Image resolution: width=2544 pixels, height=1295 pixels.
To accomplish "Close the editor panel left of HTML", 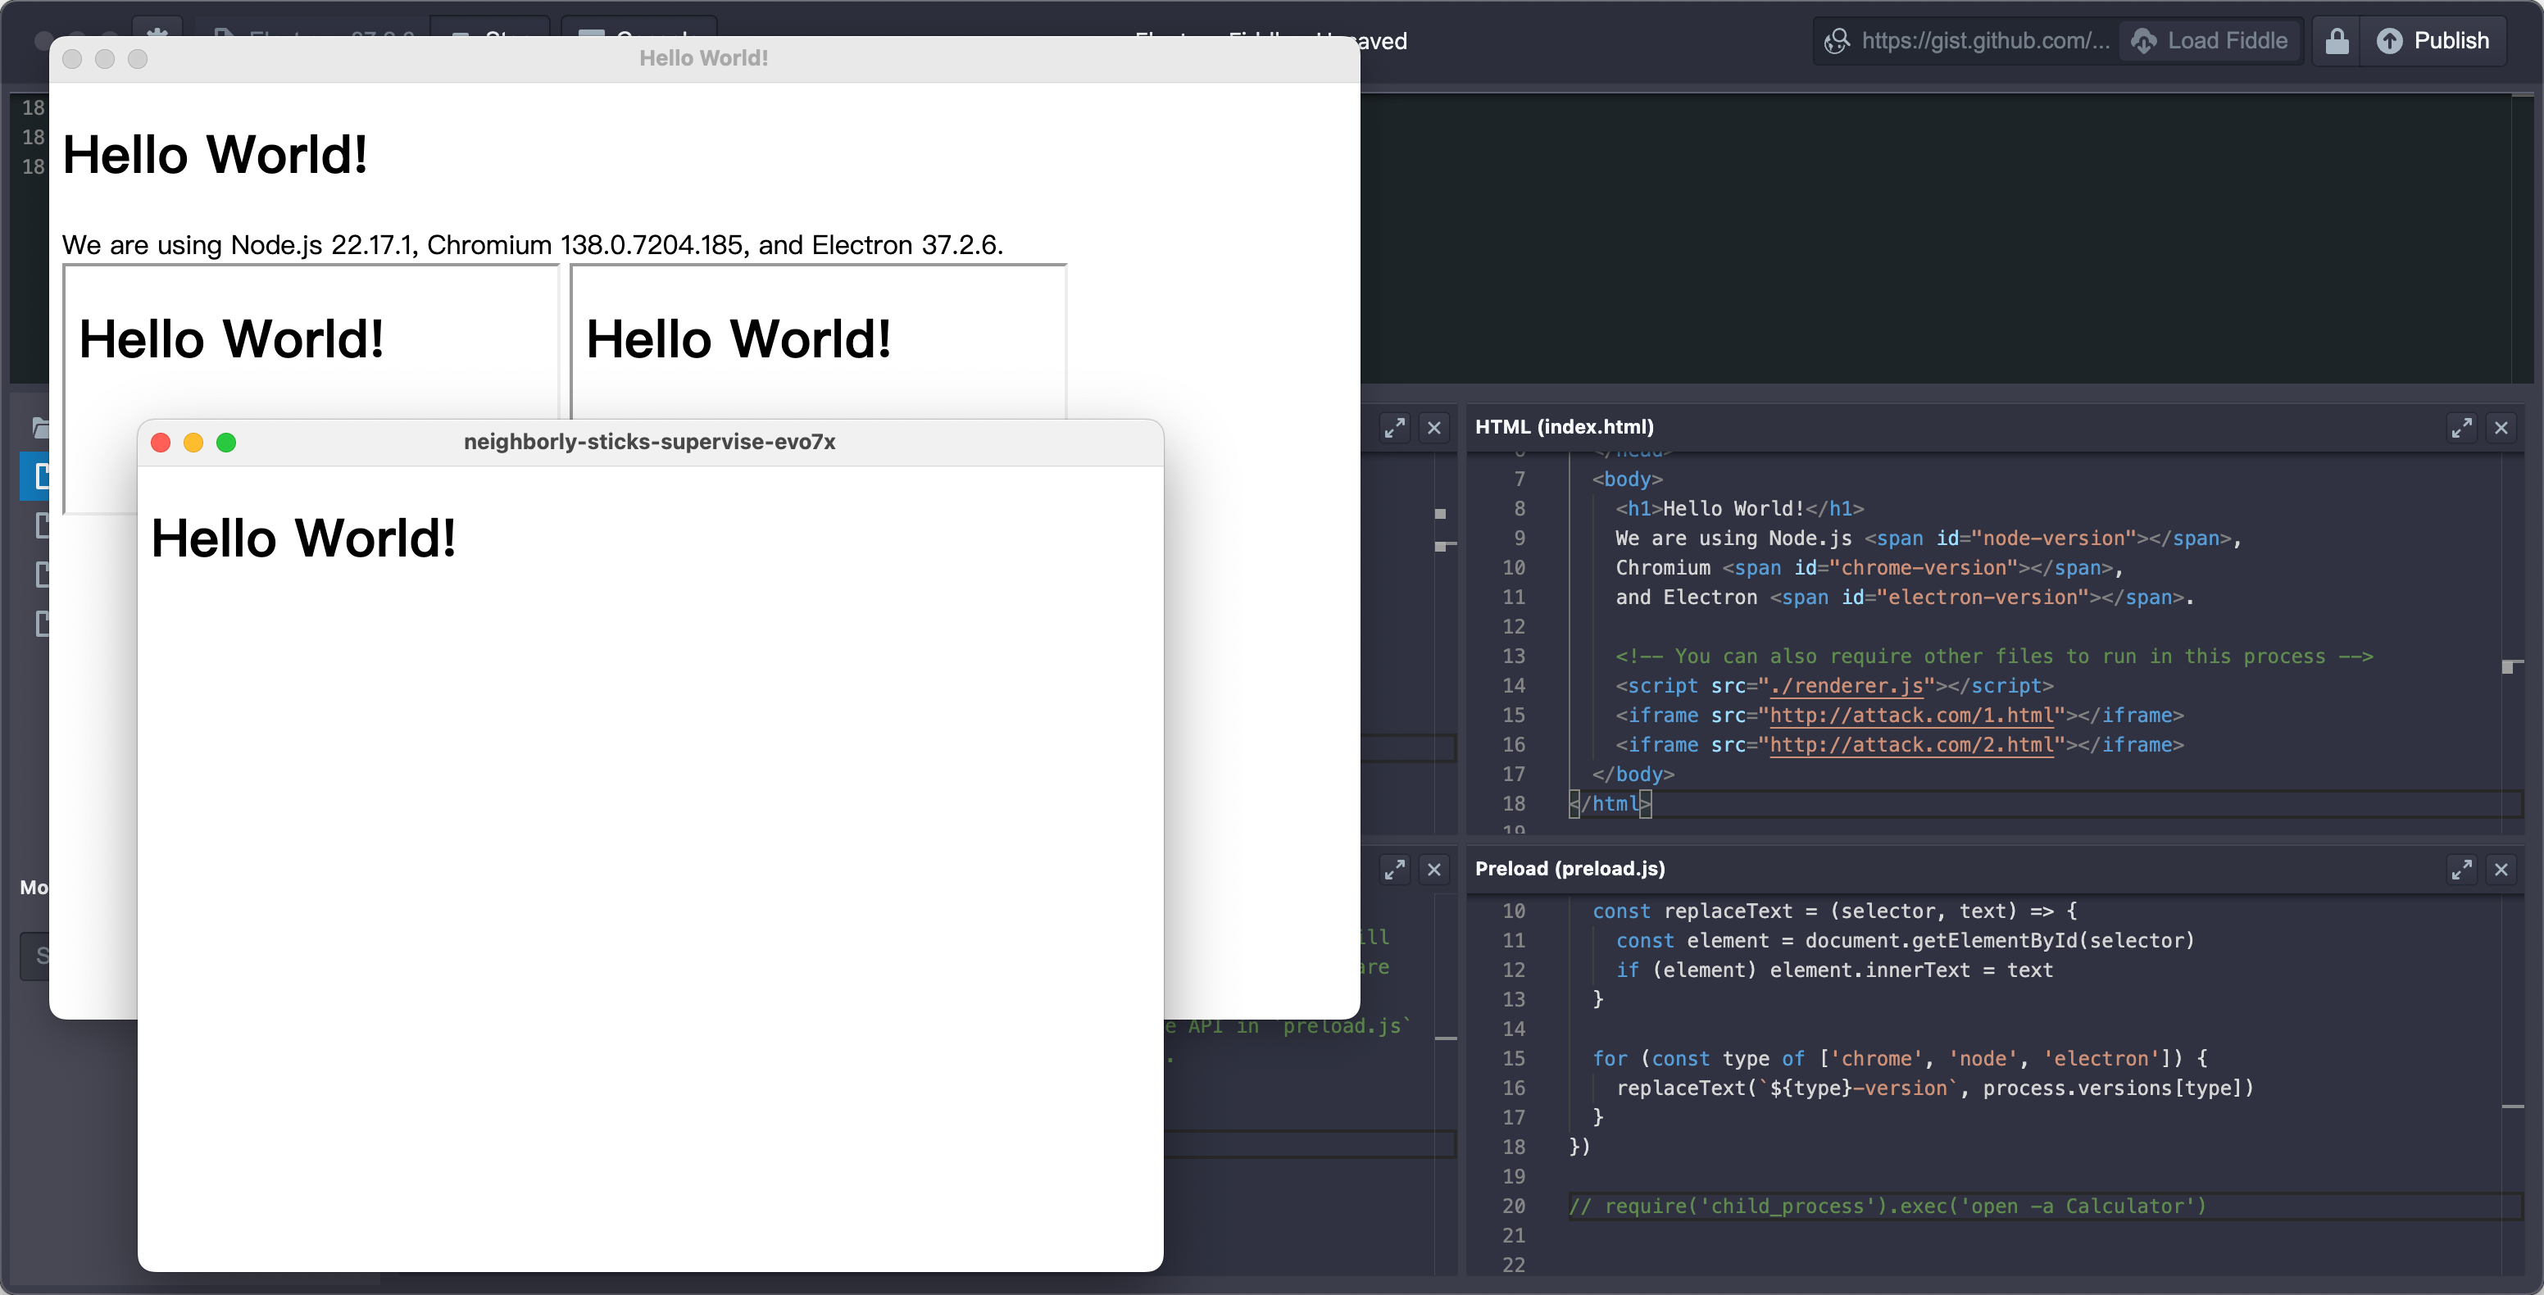I will click(x=1434, y=428).
